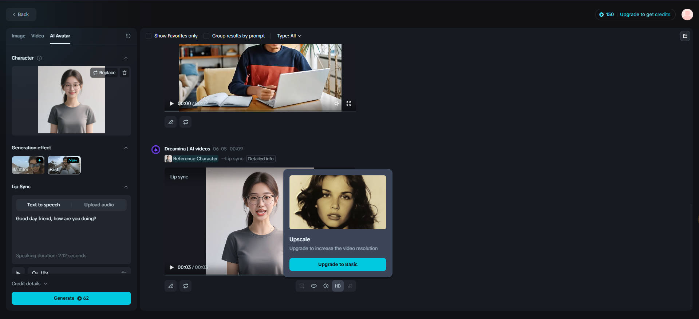Open laptop study video in fullscreen
Viewport: 699px width, 319px height.
(349, 104)
